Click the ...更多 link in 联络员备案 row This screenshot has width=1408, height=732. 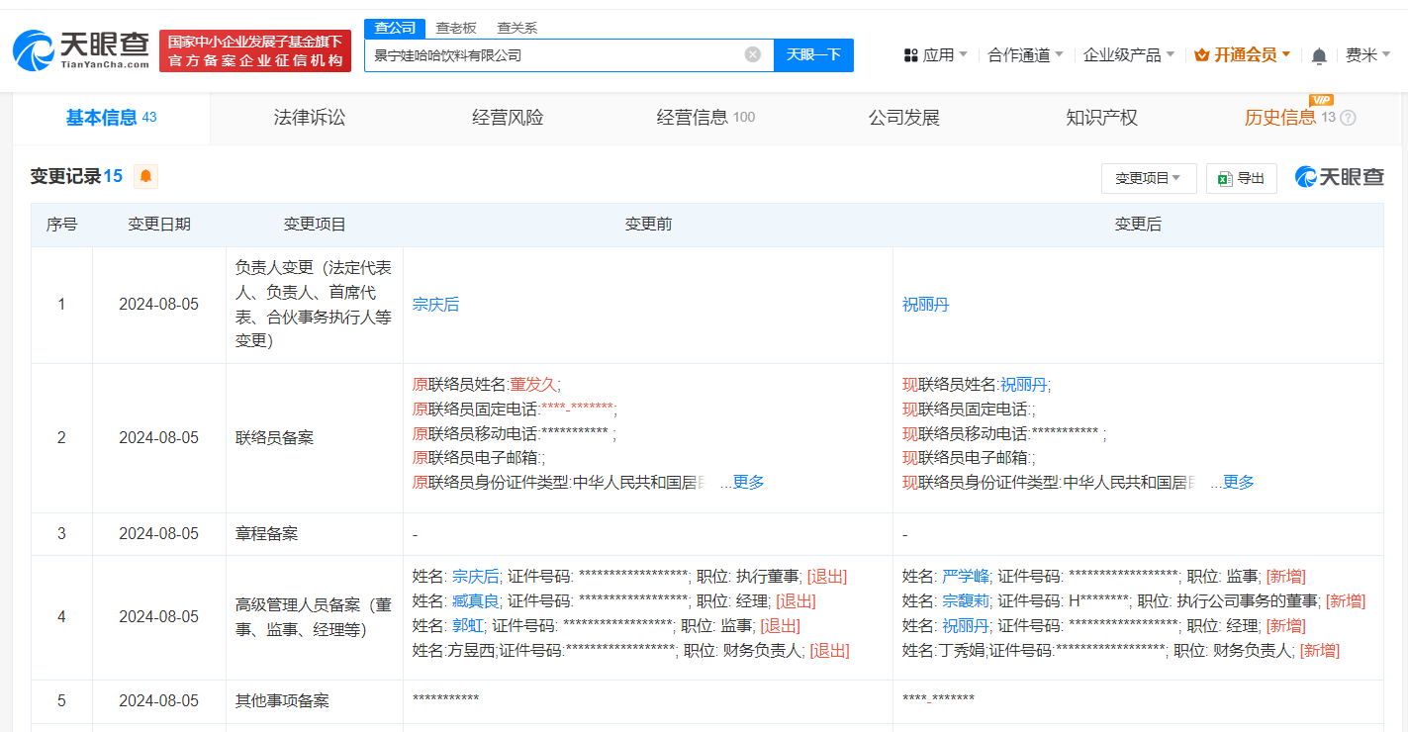tap(742, 482)
